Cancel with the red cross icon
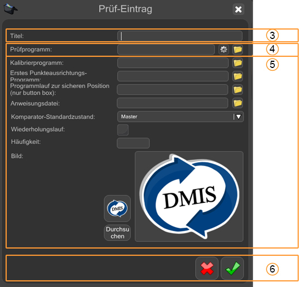The width and height of the screenshot is (301, 287). pos(207,269)
